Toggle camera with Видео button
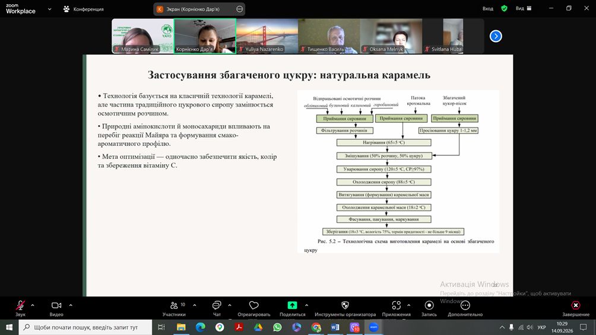 pos(56,305)
